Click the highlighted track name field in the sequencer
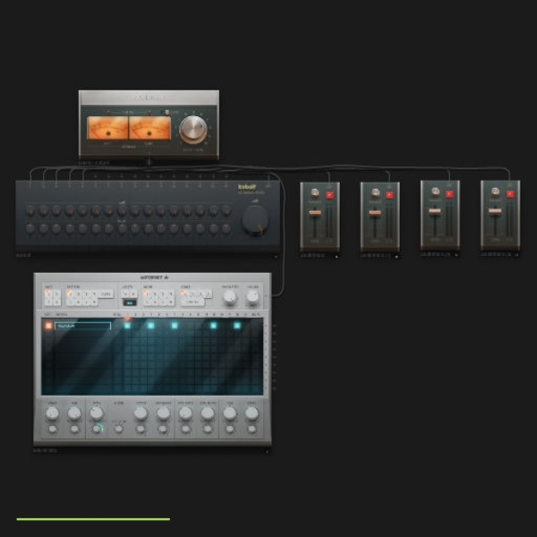The height and width of the screenshot is (537, 537). [x=82, y=326]
